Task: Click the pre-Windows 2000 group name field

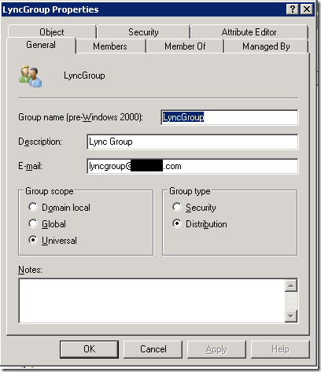Action: [x=230, y=117]
